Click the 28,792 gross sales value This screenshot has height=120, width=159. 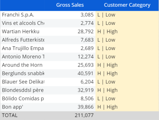pos(86,32)
